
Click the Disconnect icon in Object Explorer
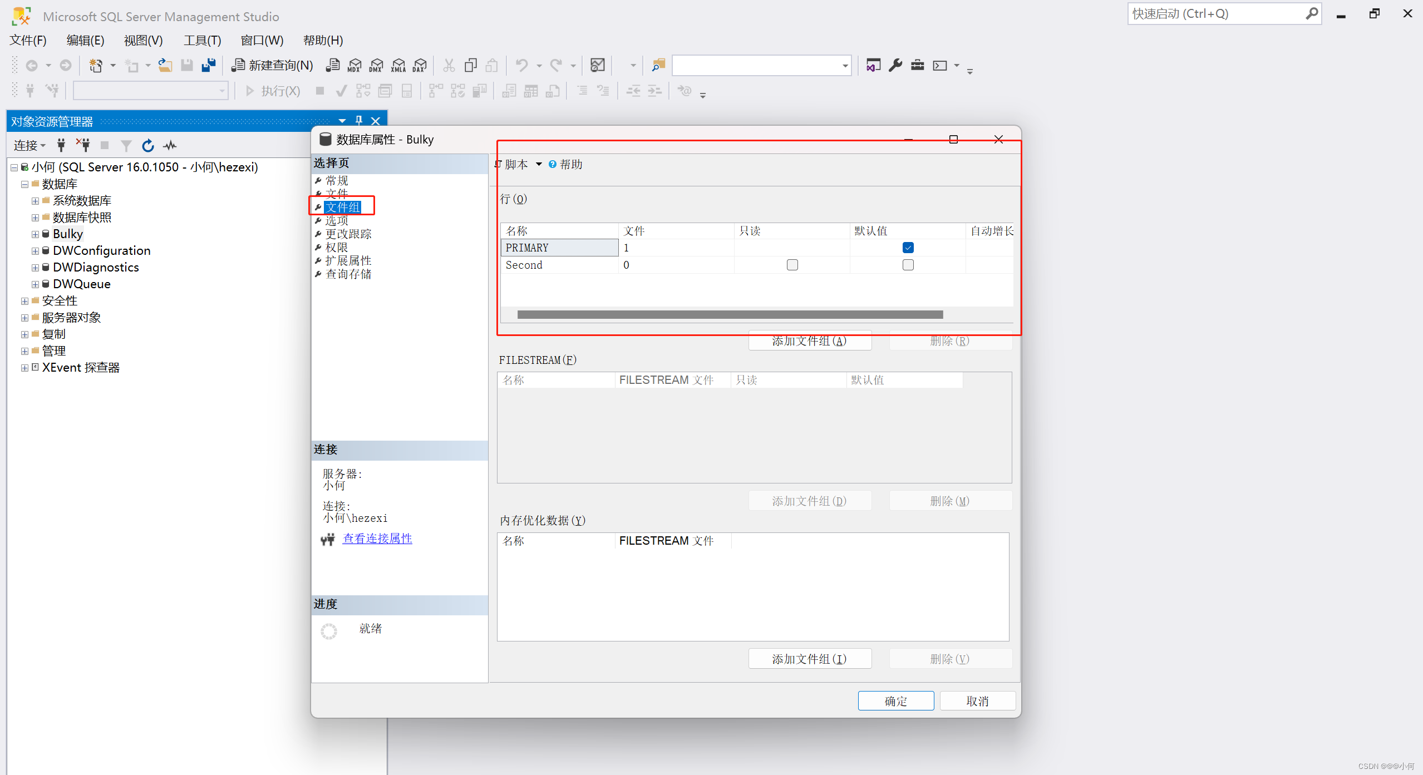pyautogui.click(x=83, y=145)
